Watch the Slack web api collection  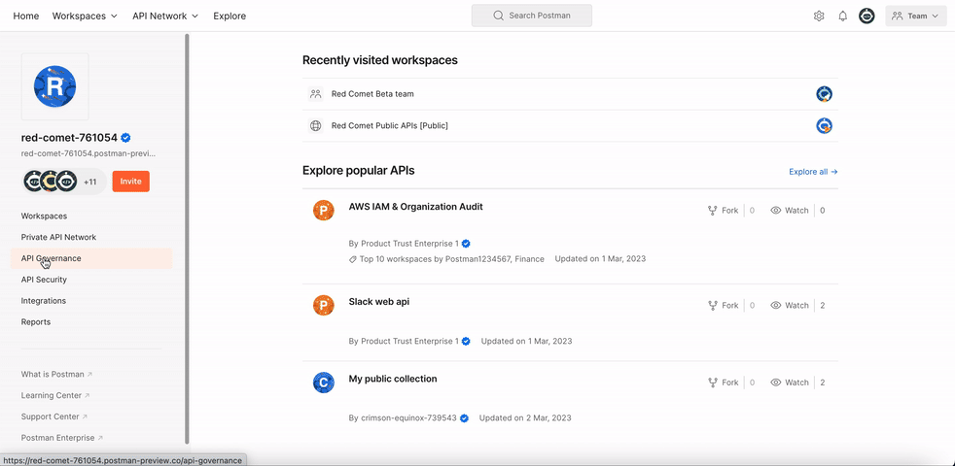click(790, 306)
